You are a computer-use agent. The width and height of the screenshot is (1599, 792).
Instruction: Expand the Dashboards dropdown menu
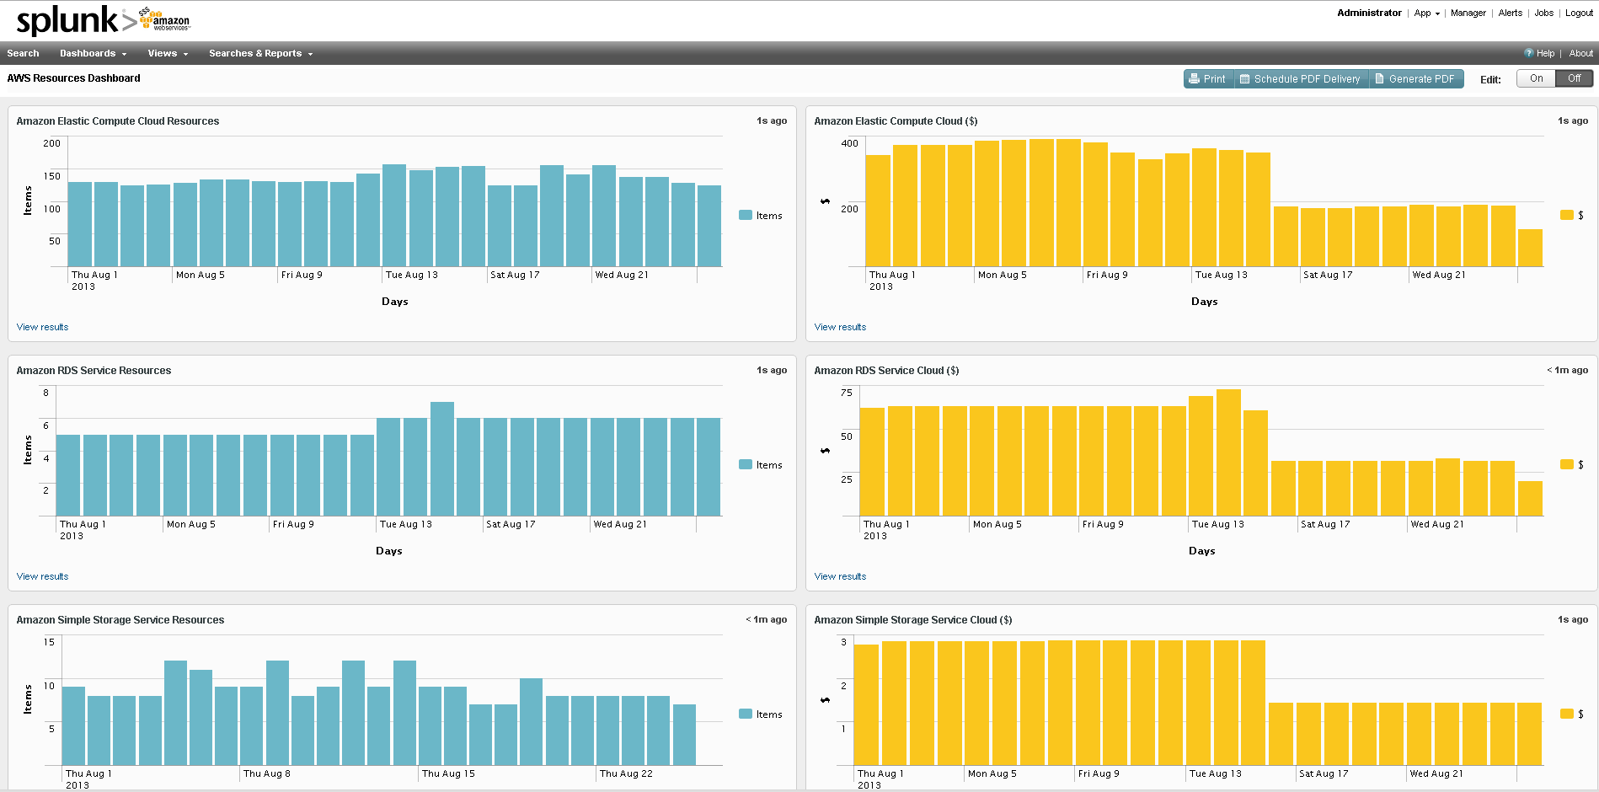(93, 53)
